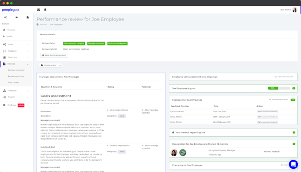Image resolution: width=301 pixels, height=172 pixels.
Task: Click the green feedback count badge
Action: tap(293, 100)
